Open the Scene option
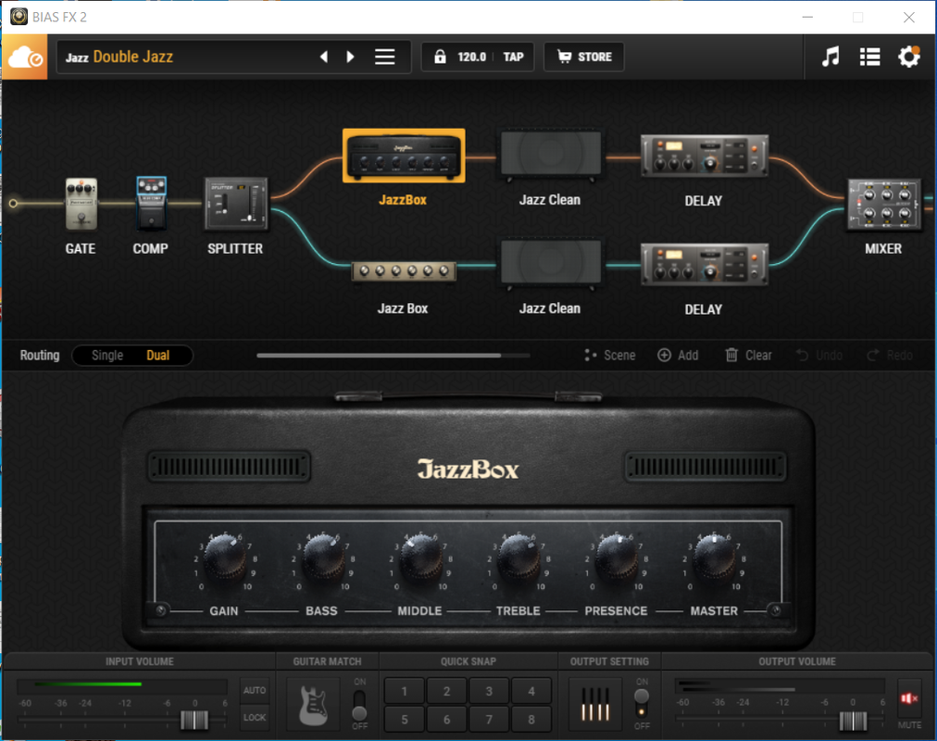This screenshot has width=937, height=741. (x=610, y=355)
